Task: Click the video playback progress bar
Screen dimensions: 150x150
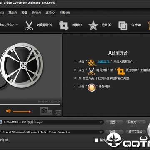Action: click(30, 105)
